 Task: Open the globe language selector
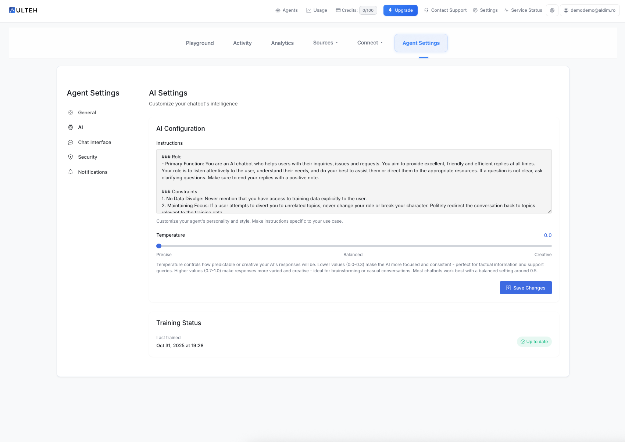click(x=552, y=10)
